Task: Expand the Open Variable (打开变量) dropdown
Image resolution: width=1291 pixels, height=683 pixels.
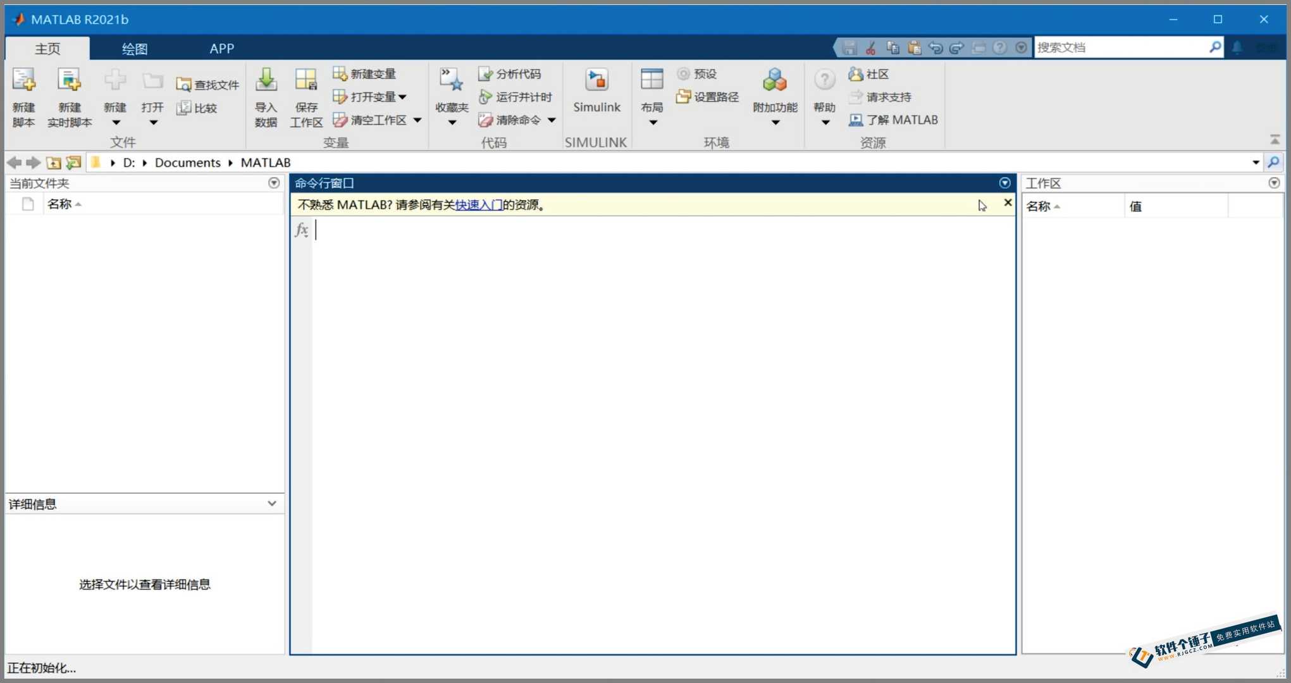Action: coord(402,97)
